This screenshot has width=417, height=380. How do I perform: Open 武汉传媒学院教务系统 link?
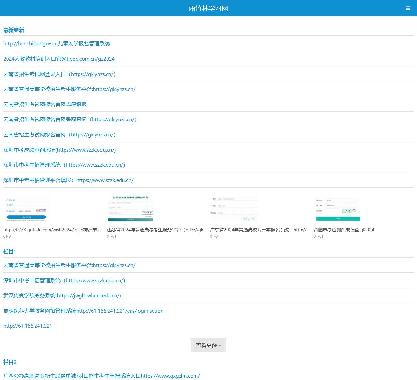(62, 296)
